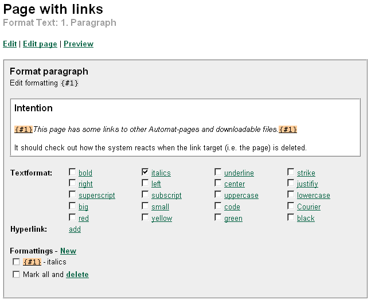Image resolution: width=371 pixels, height=304 pixels.
Task: Check the Mark all checkbox
Action: tap(16, 274)
